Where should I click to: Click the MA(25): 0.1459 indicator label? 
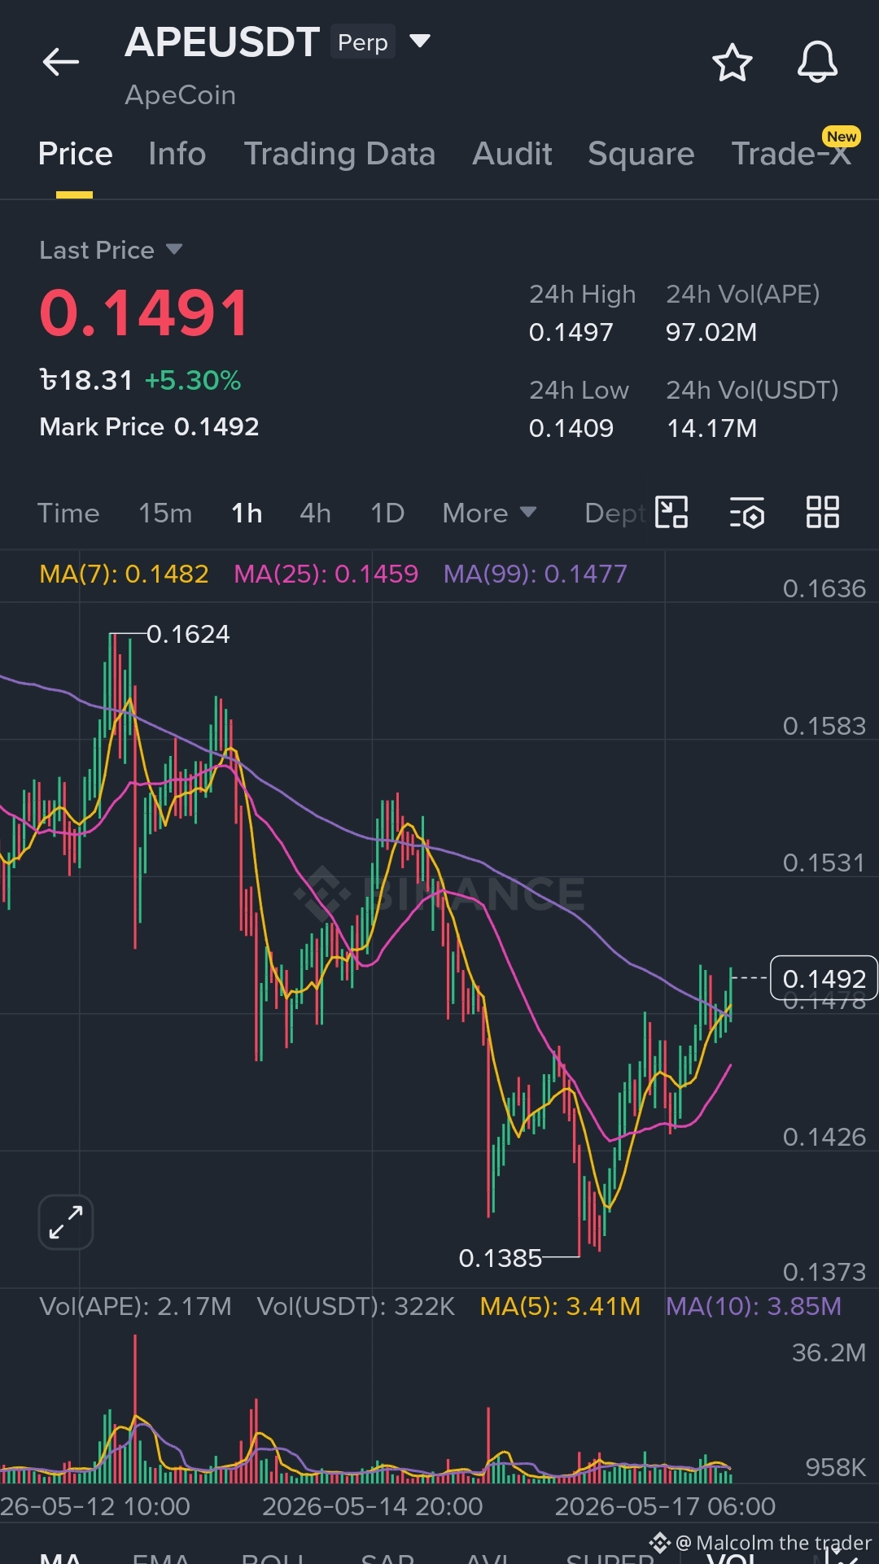[x=326, y=574]
